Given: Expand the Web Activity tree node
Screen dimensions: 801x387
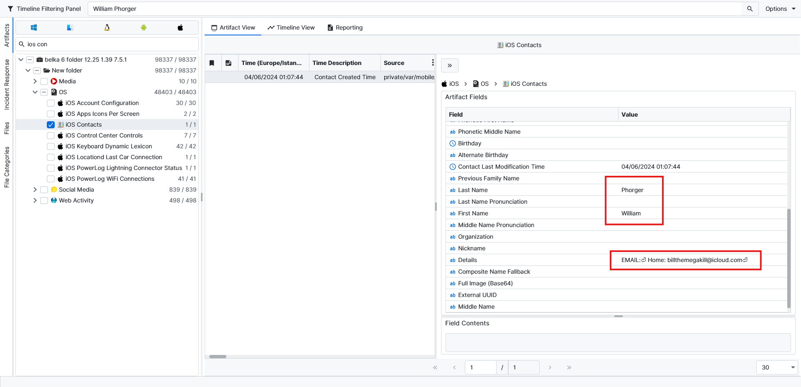Looking at the screenshot, I should (35, 200).
